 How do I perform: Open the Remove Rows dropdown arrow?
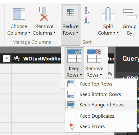pos(101,75)
